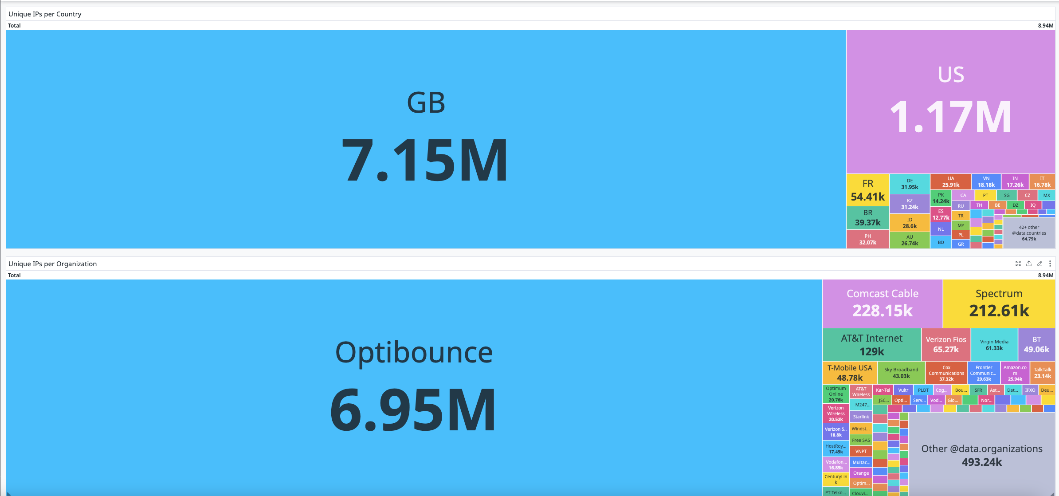Select the yellow Spectrum 212.61k tile
This screenshot has width=1059, height=496.
point(999,303)
